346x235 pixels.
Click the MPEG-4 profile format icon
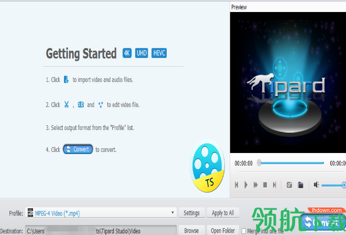[30, 213]
